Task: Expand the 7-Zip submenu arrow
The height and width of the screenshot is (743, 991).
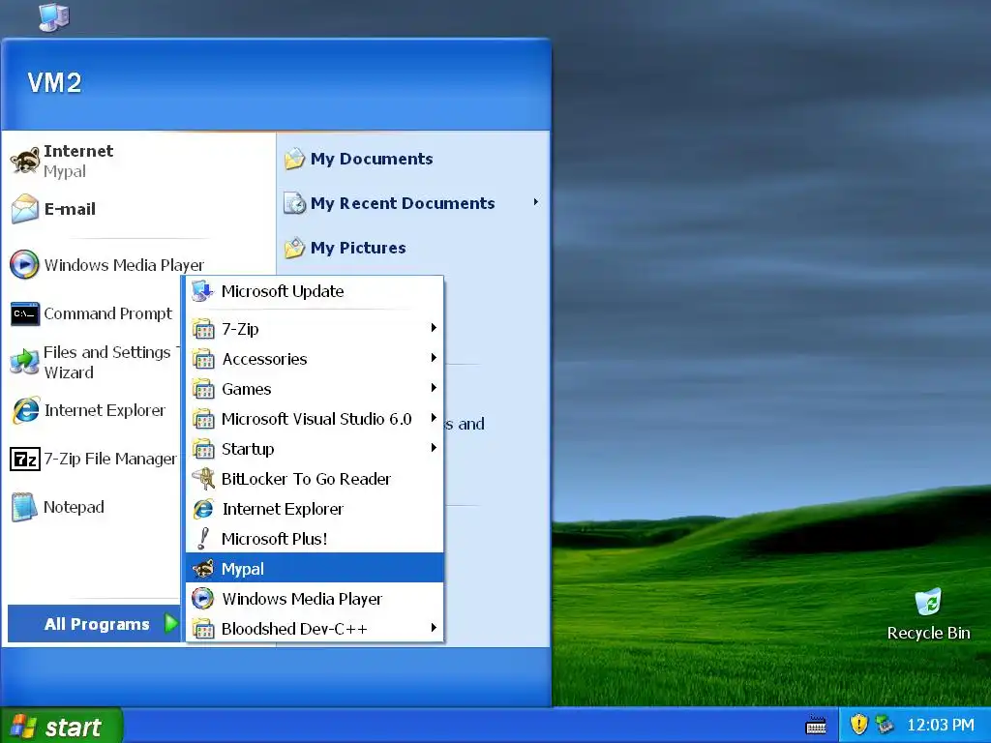Action: 434,327
